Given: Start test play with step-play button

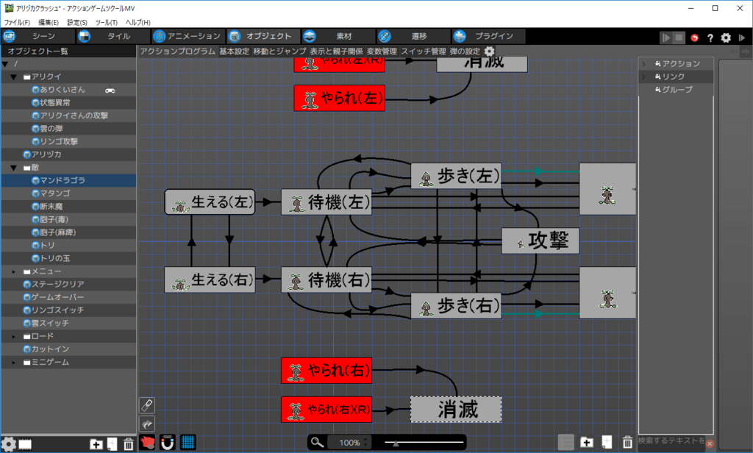Looking at the screenshot, I should (x=665, y=38).
